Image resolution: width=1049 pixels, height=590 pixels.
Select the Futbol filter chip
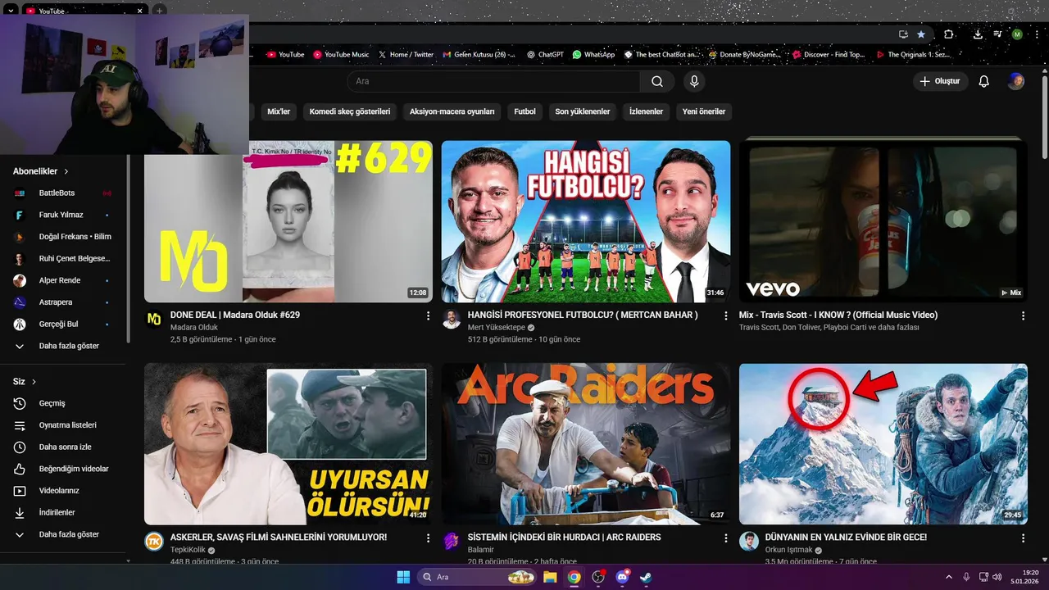tap(524, 111)
